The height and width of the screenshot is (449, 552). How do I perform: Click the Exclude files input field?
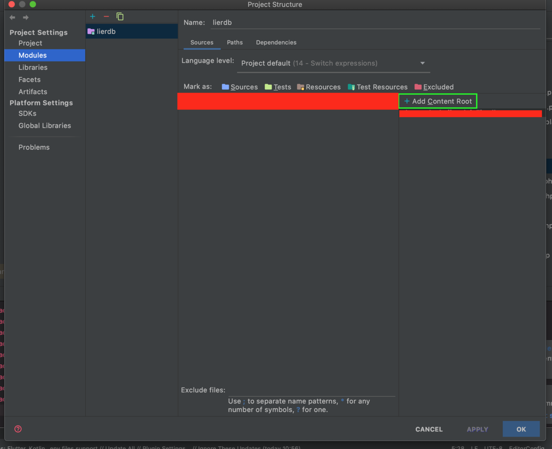(x=311, y=390)
